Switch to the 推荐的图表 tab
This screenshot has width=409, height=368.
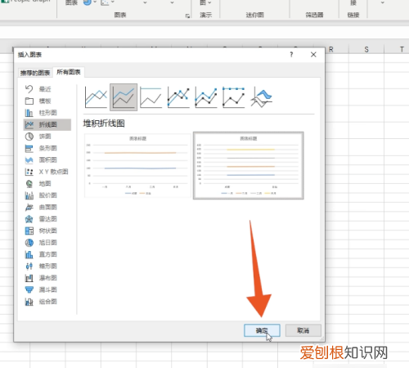pyautogui.click(x=35, y=73)
